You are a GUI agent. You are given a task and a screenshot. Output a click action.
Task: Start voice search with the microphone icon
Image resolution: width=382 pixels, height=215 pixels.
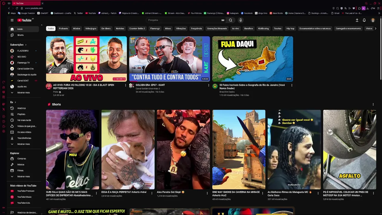(x=241, y=20)
